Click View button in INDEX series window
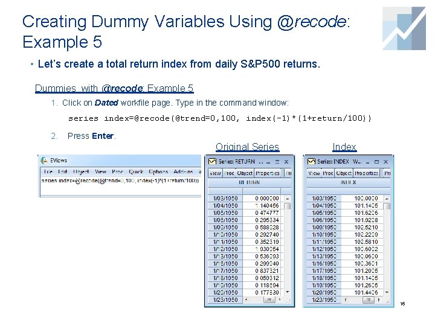Screen dimensions: 435x326 tap(314, 173)
